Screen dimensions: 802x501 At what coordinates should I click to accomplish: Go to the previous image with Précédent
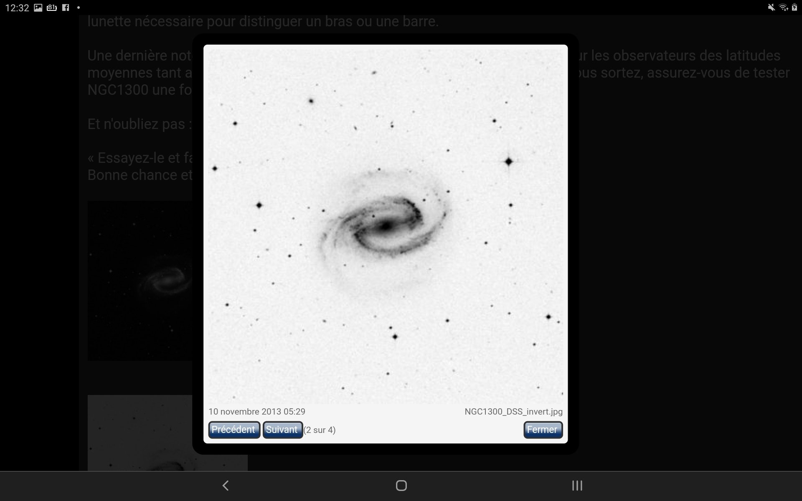coord(234,430)
